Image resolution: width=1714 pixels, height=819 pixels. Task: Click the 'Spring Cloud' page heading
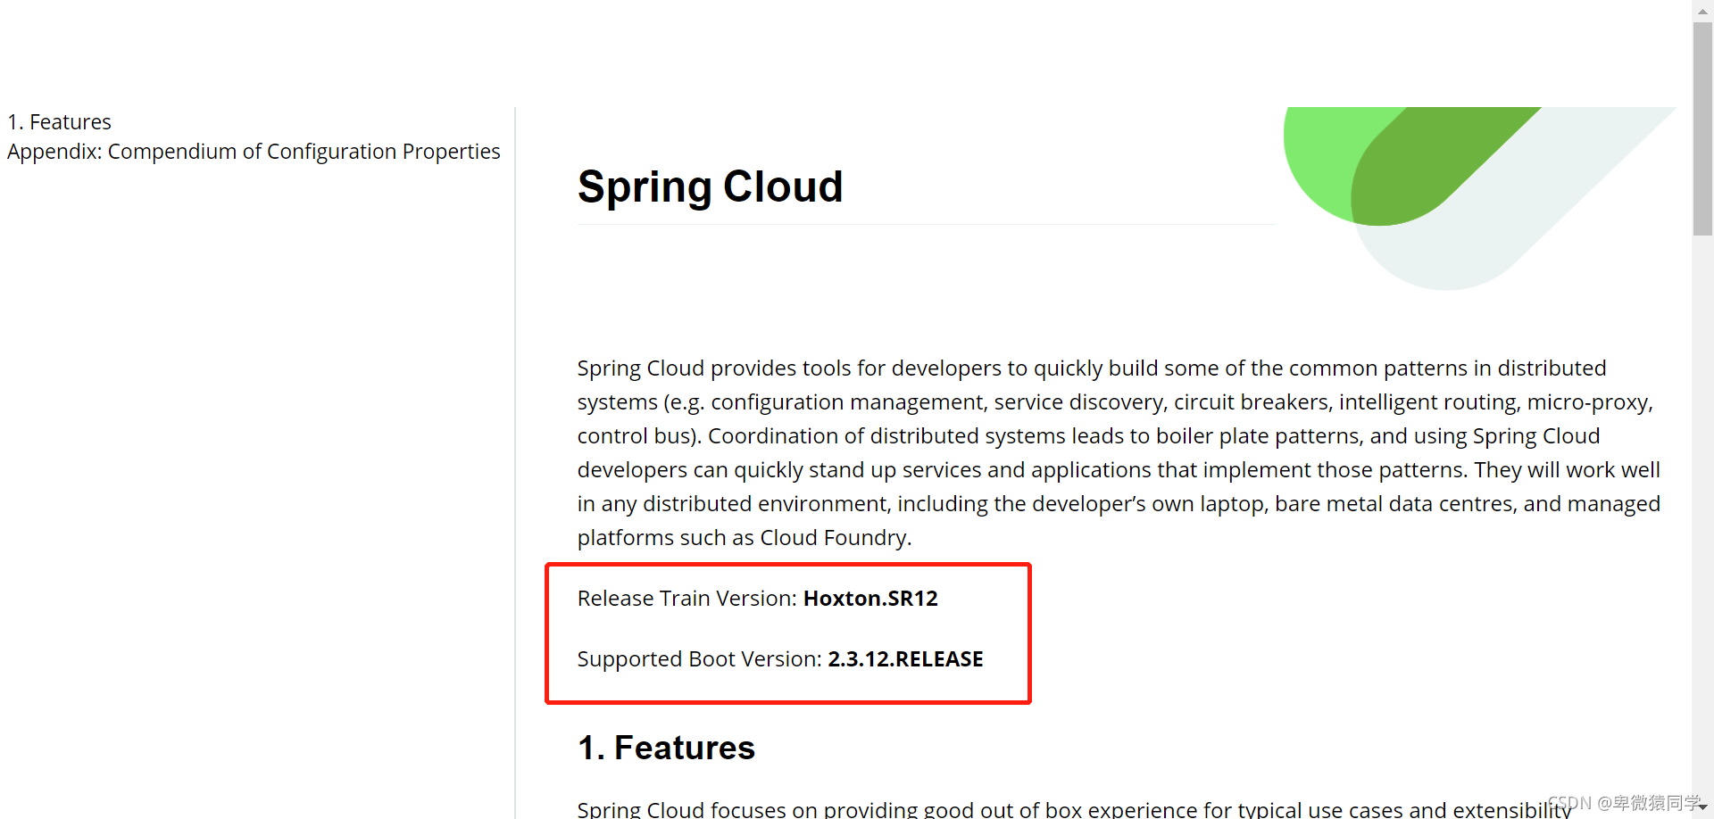pyautogui.click(x=710, y=186)
